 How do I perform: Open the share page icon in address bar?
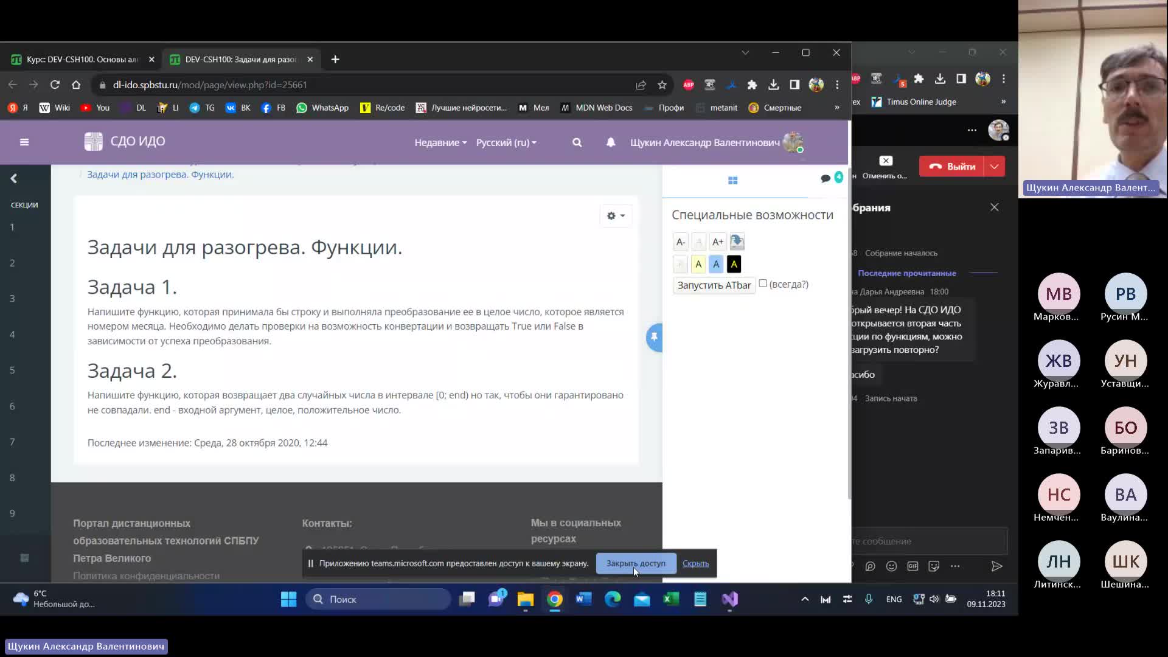click(x=641, y=85)
